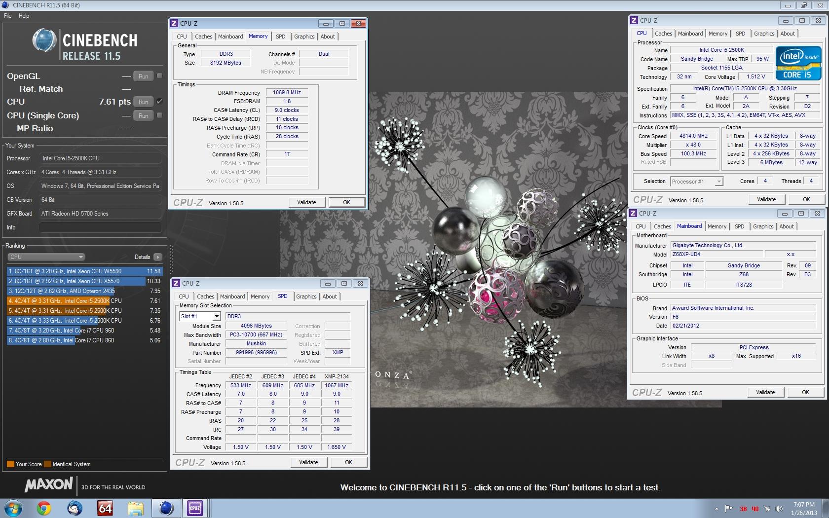This screenshot has height=518, width=829.
Task: Open Windows Explorer folder on taskbar
Action: point(135,508)
